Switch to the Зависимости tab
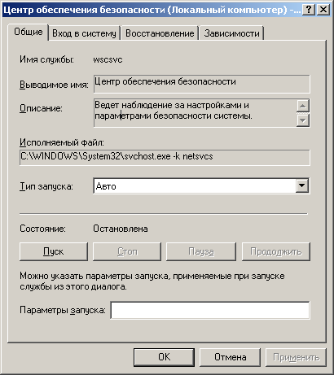The height and width of the screenshot is (375, 334). [231, 33]
